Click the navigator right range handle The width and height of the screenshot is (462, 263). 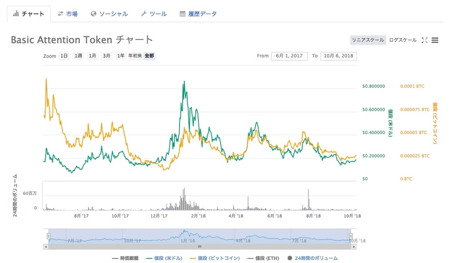(351, 236)
